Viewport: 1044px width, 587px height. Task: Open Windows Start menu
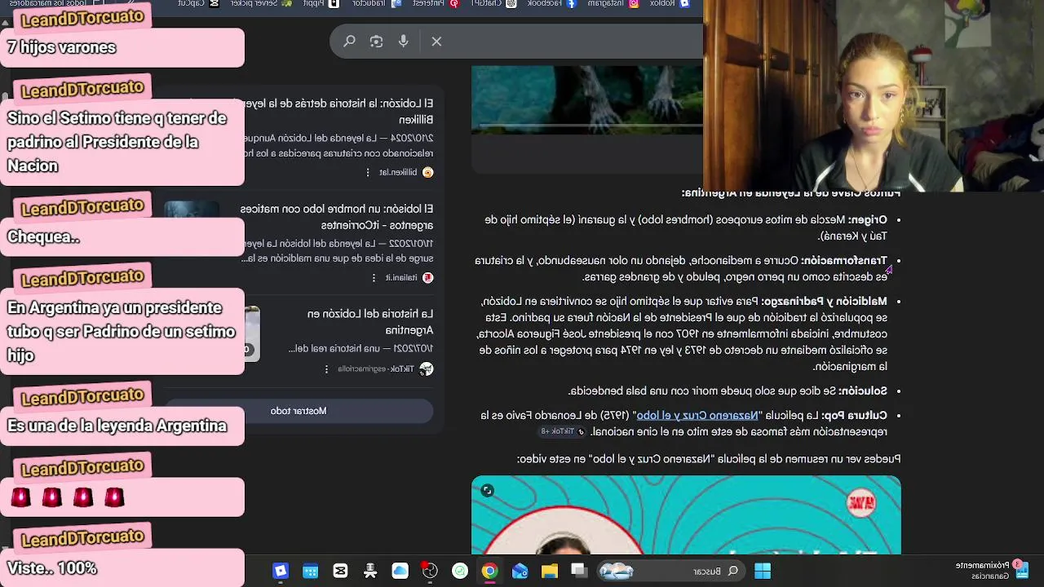[763, 571]
